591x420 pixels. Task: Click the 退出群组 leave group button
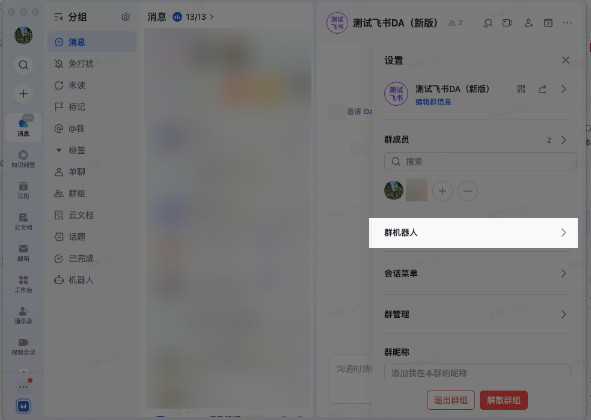(x=451, y=400)
